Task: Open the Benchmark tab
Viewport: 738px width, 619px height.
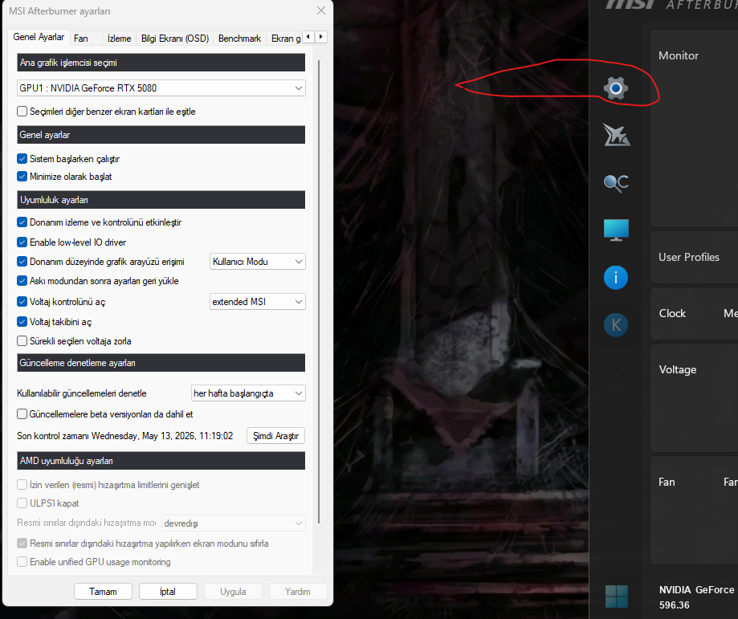Action: point(239,39)
